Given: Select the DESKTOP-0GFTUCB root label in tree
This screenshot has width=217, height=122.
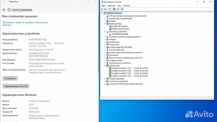Looking at the screenshot, I should coord(114,13).
